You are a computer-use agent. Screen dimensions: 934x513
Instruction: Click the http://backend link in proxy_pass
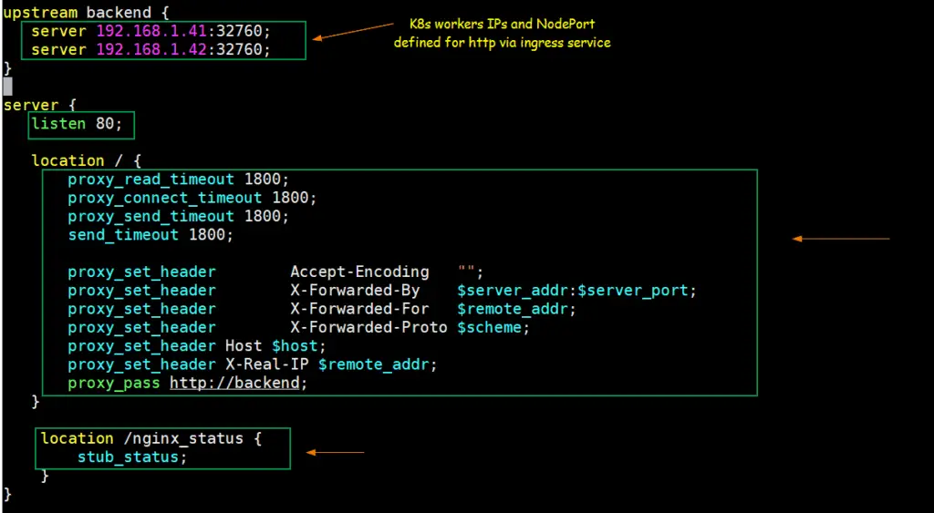click(237, 383)
